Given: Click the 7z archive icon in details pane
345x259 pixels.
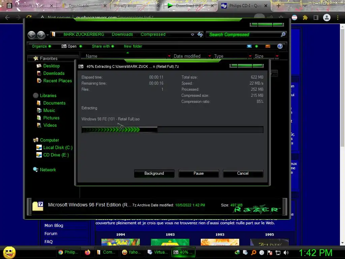Looking at the screenshot, I should pos(38,206).
